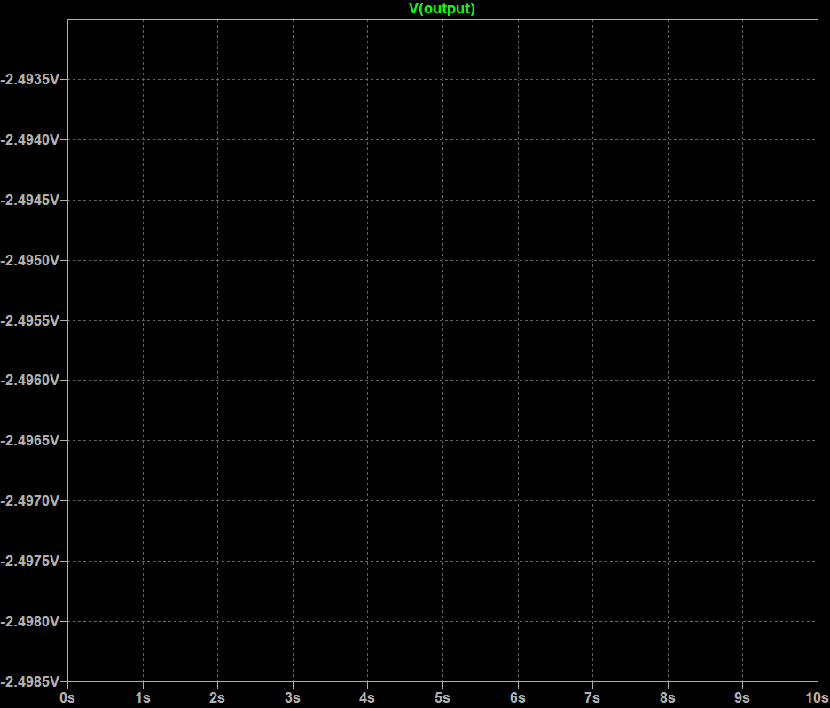
Task: Click the 2s time axis label
Action: coord(217,697)
